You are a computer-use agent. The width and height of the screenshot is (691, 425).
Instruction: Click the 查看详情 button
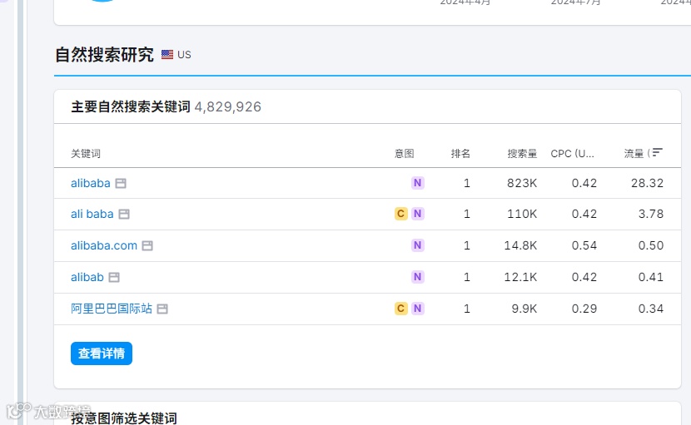point(102,353)
